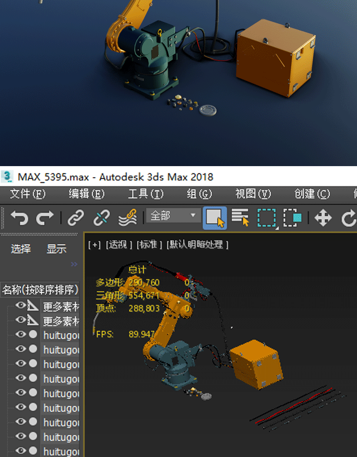The image size is (357, 457).
Task: Click the sphere icon of second huitugou row
Action: [x=33, y=349]
